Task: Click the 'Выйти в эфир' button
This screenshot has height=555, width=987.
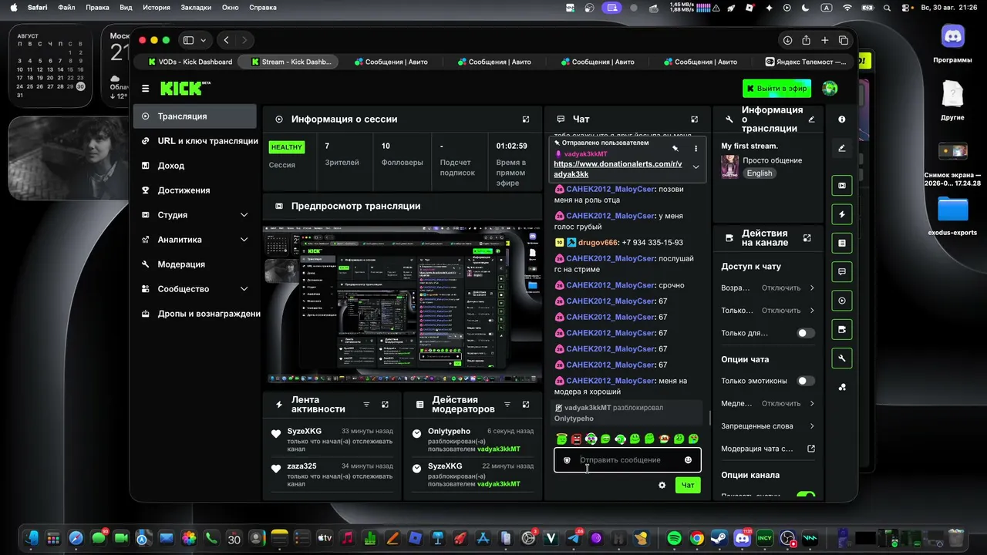Action: tap(776, 89)
